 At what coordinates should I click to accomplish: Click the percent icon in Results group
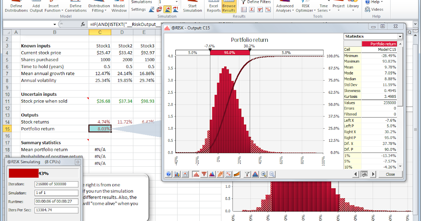[268, 9]
